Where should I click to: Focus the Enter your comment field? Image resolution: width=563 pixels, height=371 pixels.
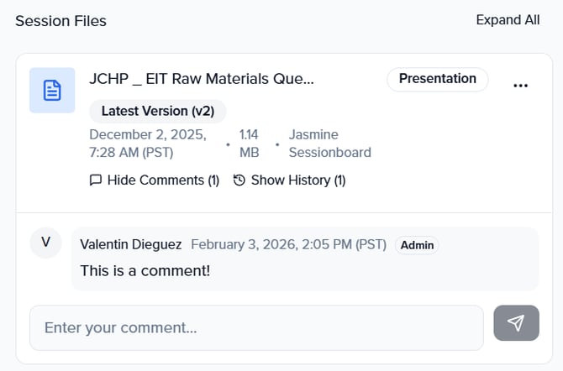[256, 327]
